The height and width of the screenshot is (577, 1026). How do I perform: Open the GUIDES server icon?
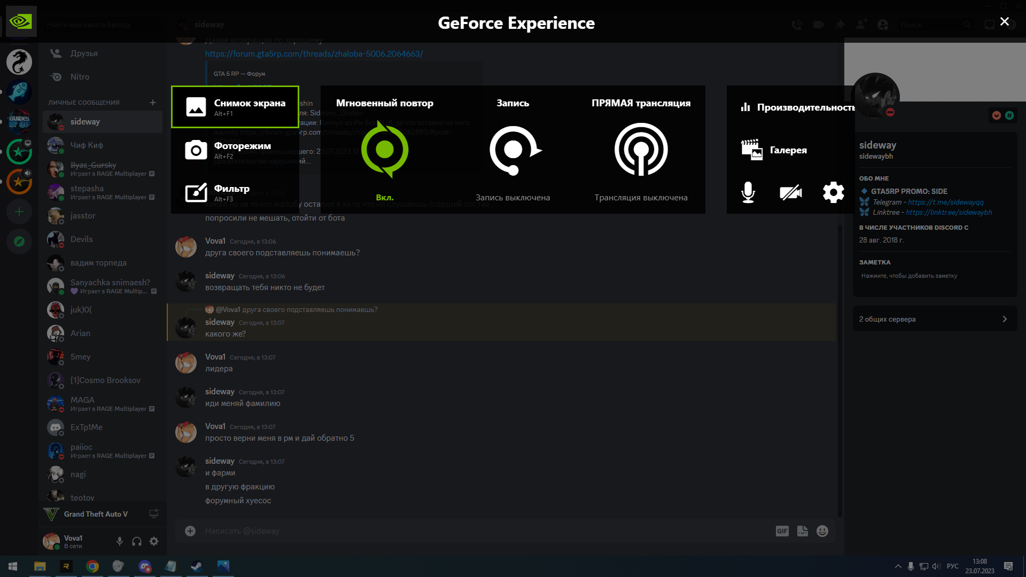click(19, 122)
